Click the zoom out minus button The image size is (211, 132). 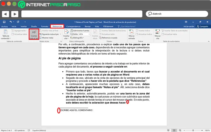point(184,130)
